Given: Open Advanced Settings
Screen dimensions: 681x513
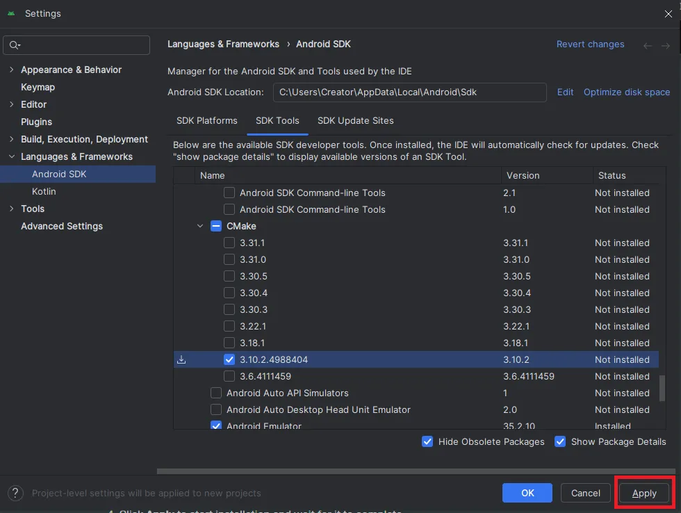Looking at the screenshot, I should pos(62,226).
